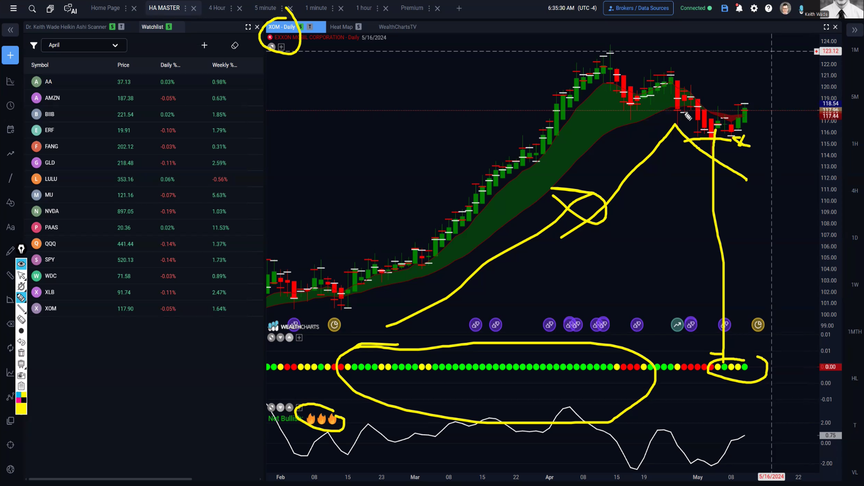The image size is (864, 486).
Task: Select the ruler measure tool in the sidebar
Action: pyautogui.click(x=10, y=275)
